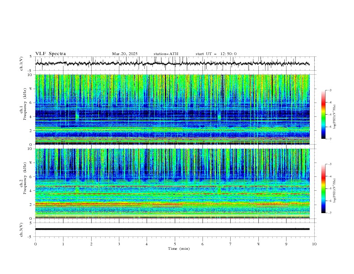Click the ch.1 spectrogram color scale bar
The image size is (354, 274).
coord(323,115)
